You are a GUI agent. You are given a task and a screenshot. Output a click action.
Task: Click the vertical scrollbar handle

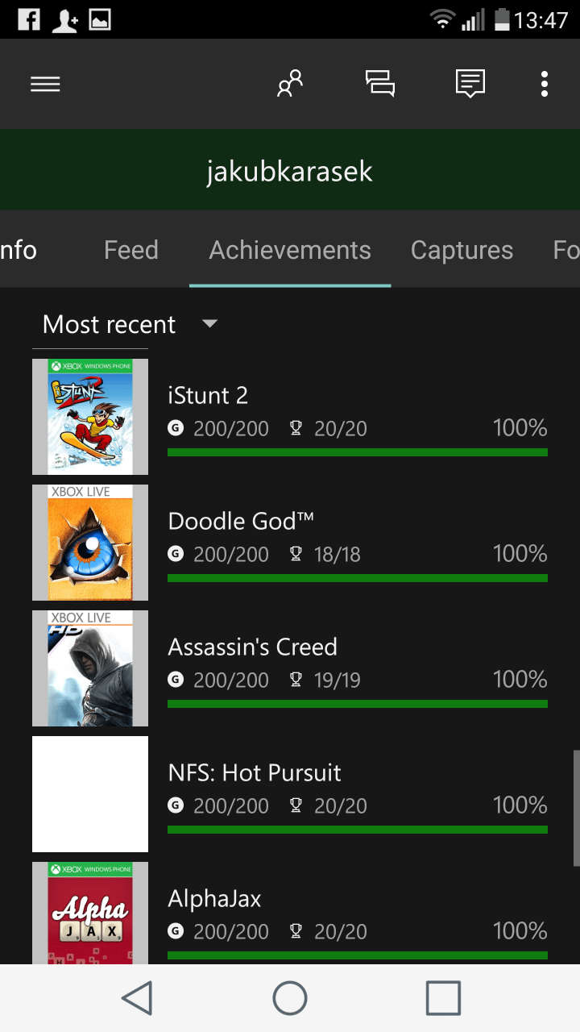(576, 806)
